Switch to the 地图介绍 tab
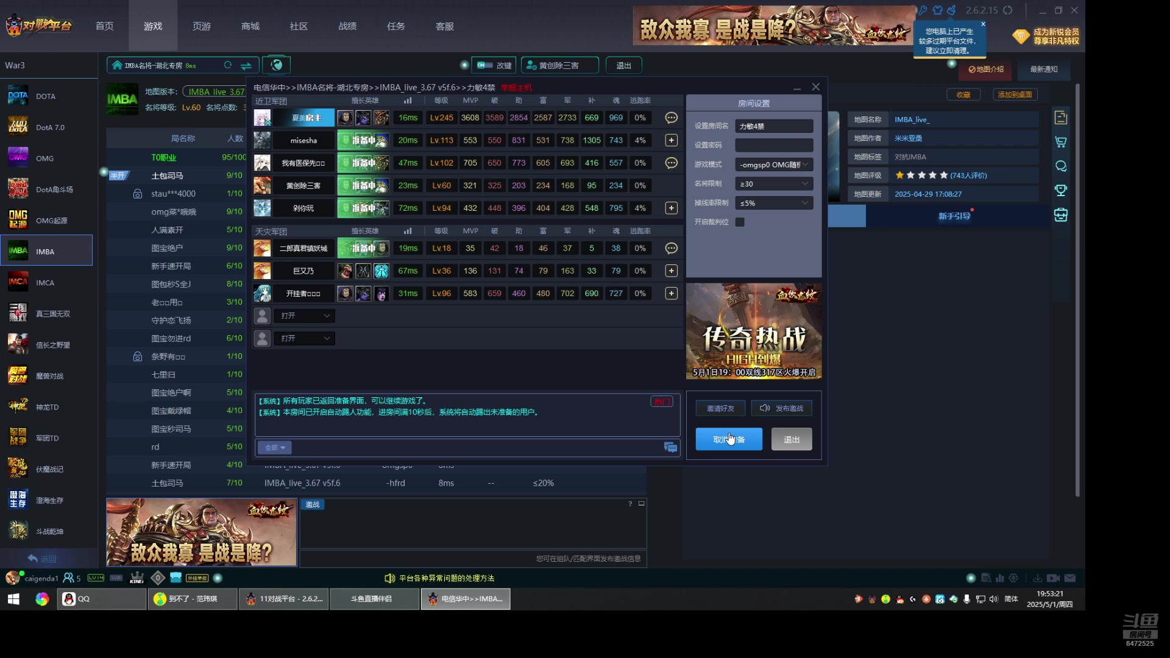Image resolution: width=1170 pixels, height=658 pixels. (x=986, y=69)
